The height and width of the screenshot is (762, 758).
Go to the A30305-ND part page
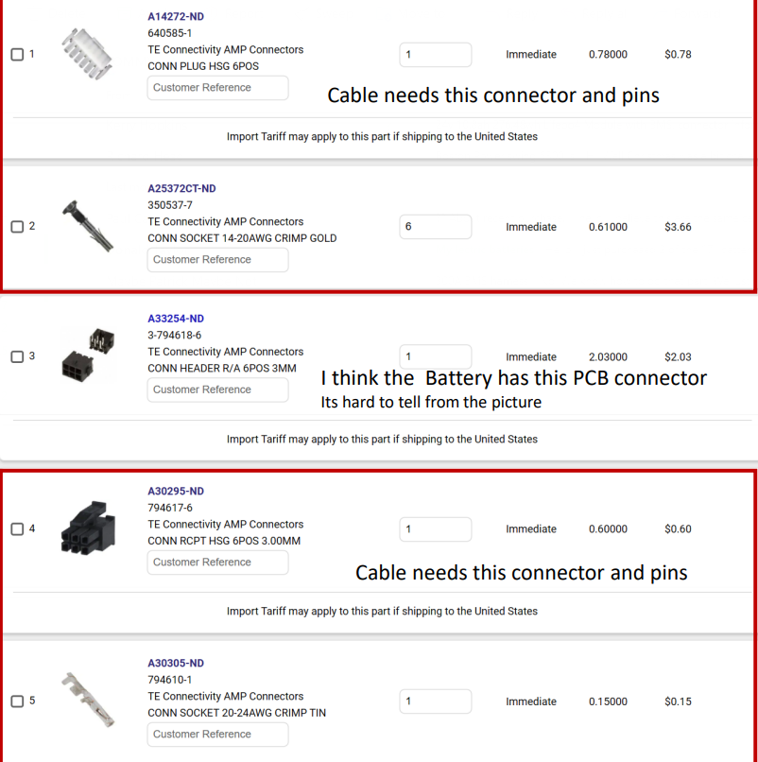[176, 664]
